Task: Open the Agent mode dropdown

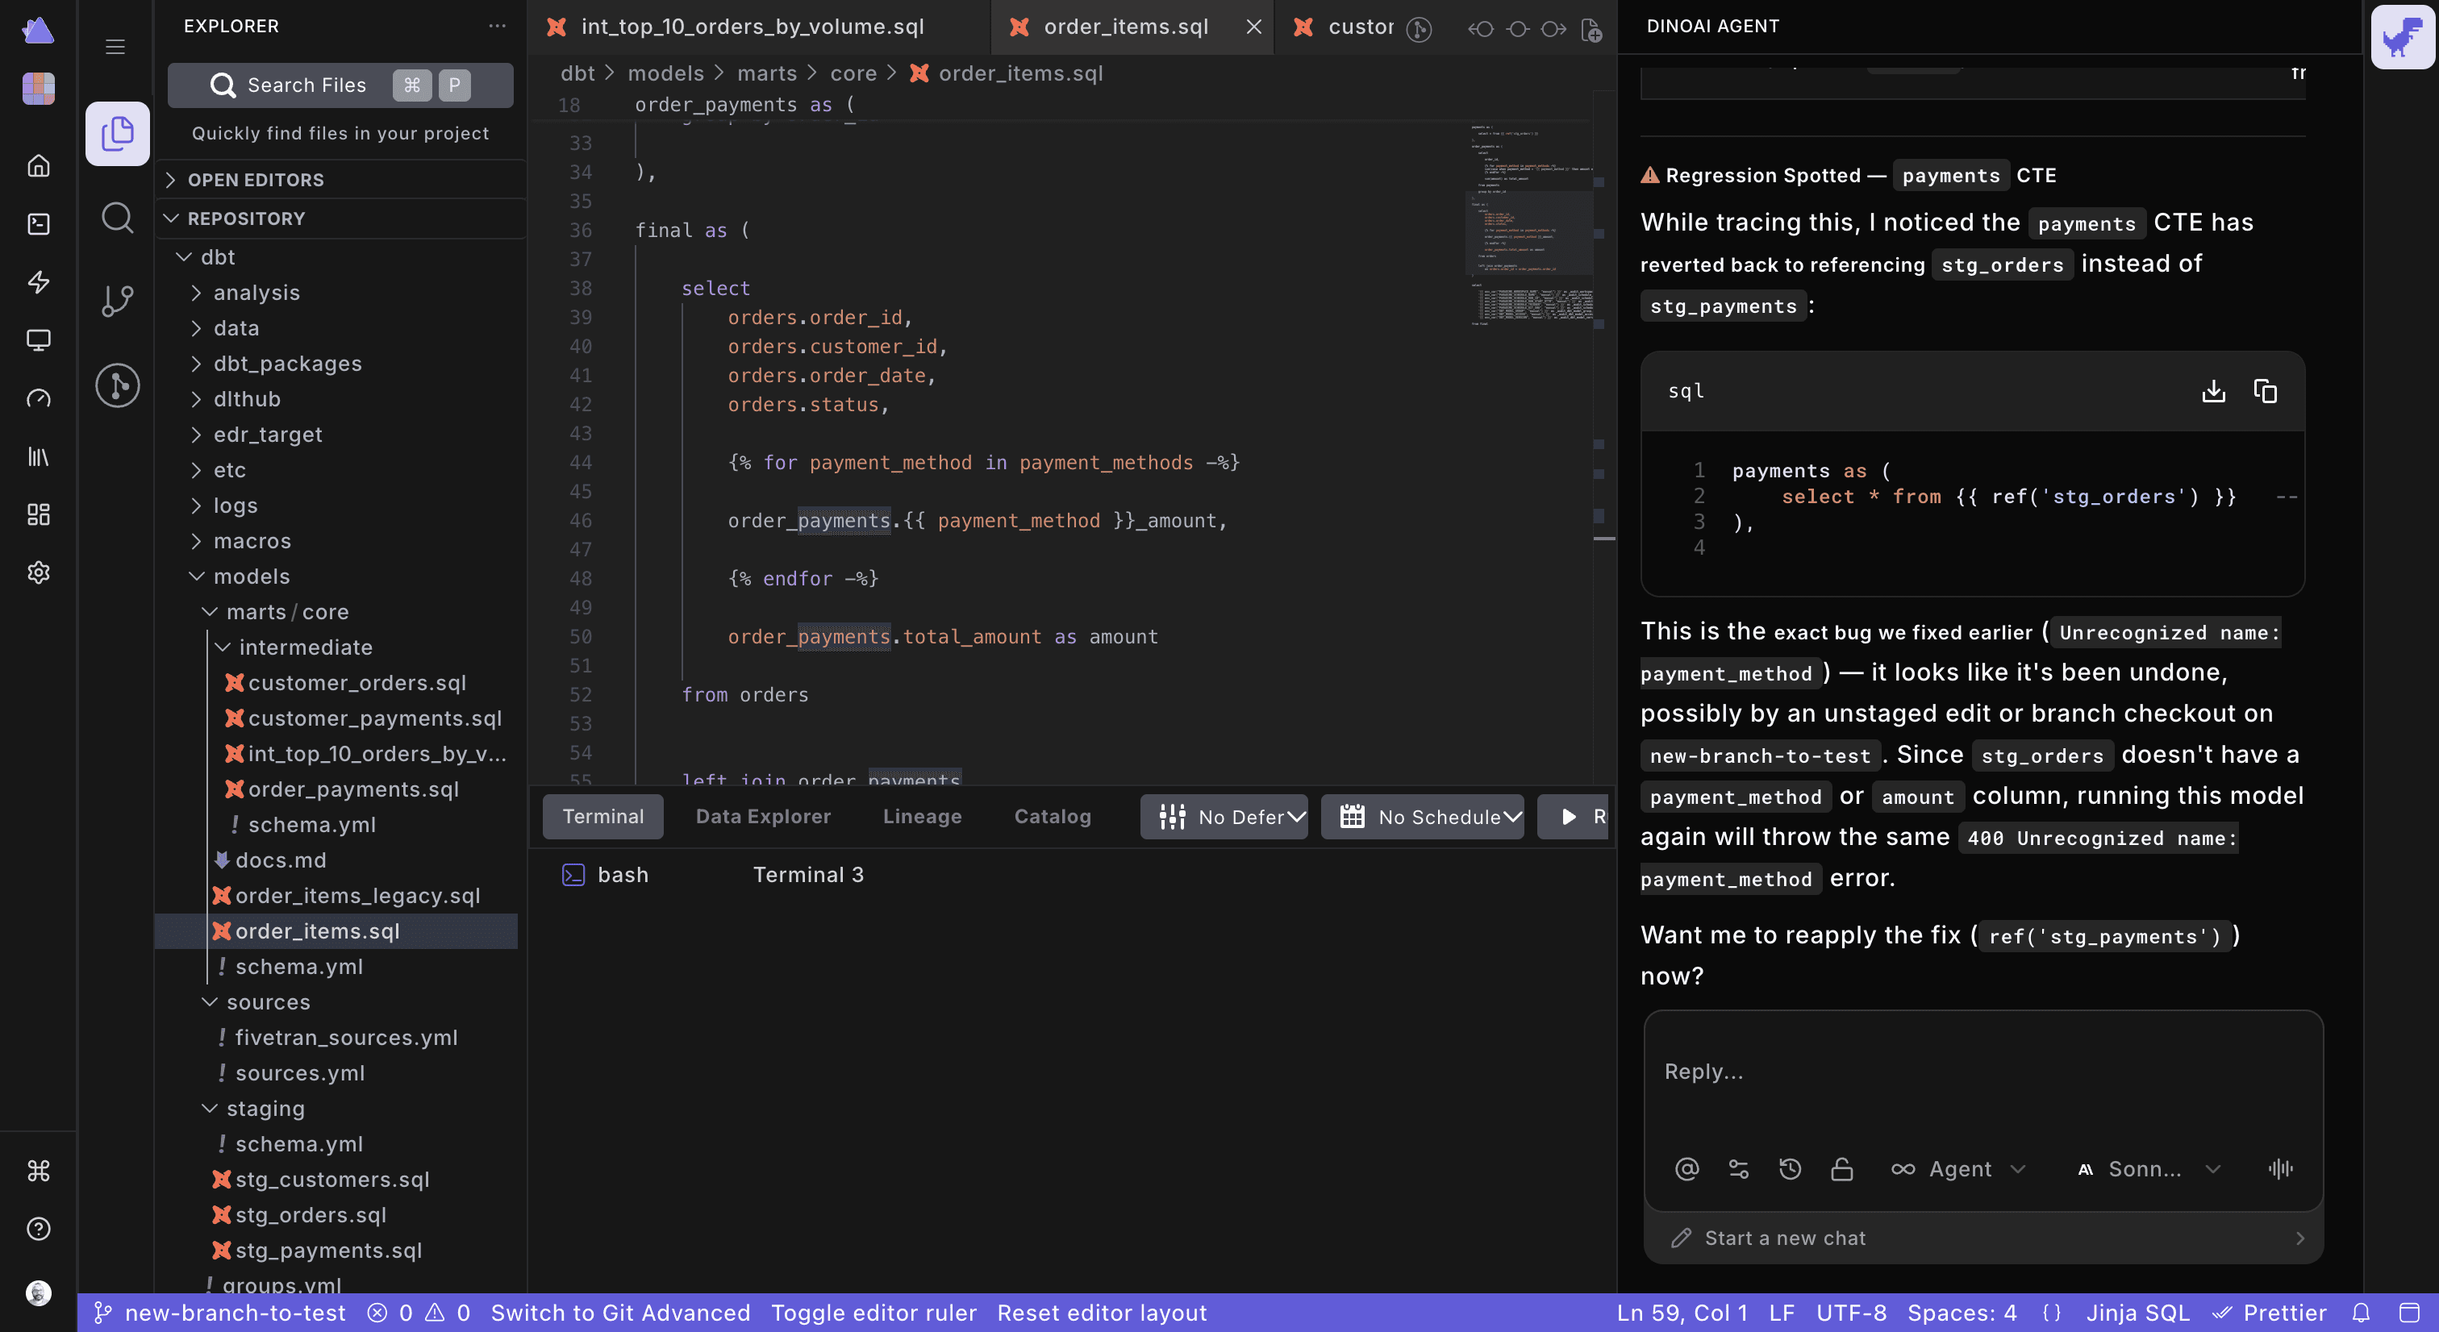Action: 1959,1169
